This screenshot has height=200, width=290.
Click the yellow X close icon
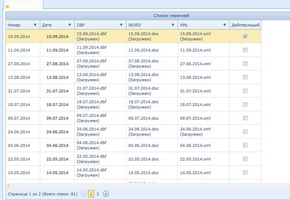click(x=7, y=7)
